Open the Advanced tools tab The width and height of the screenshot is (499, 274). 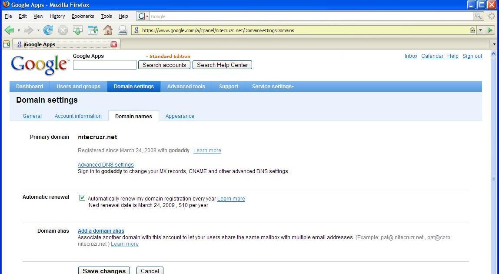pyautogui.click(x=186, y=87)
